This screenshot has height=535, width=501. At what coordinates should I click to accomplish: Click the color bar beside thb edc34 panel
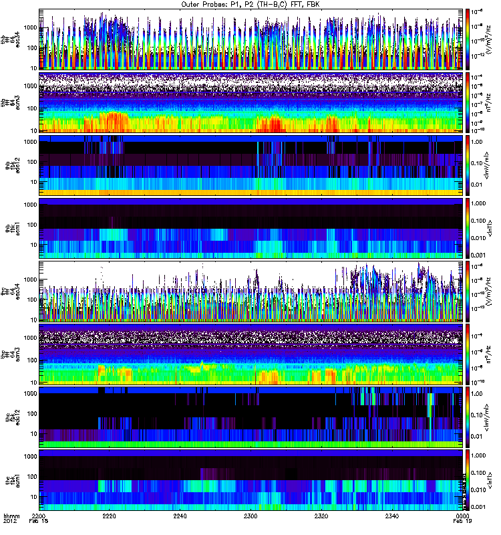pyautogui.click(x=468, y=39)
